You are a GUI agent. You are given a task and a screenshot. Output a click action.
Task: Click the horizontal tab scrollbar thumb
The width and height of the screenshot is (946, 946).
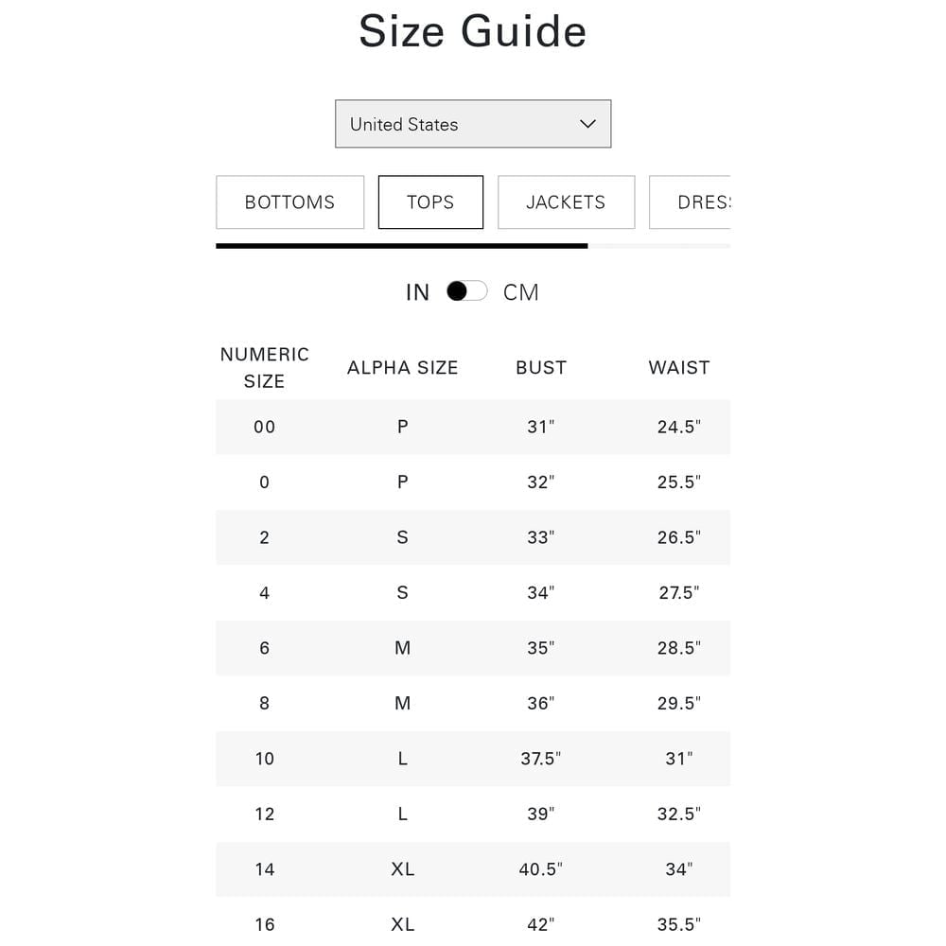(402, 246)
